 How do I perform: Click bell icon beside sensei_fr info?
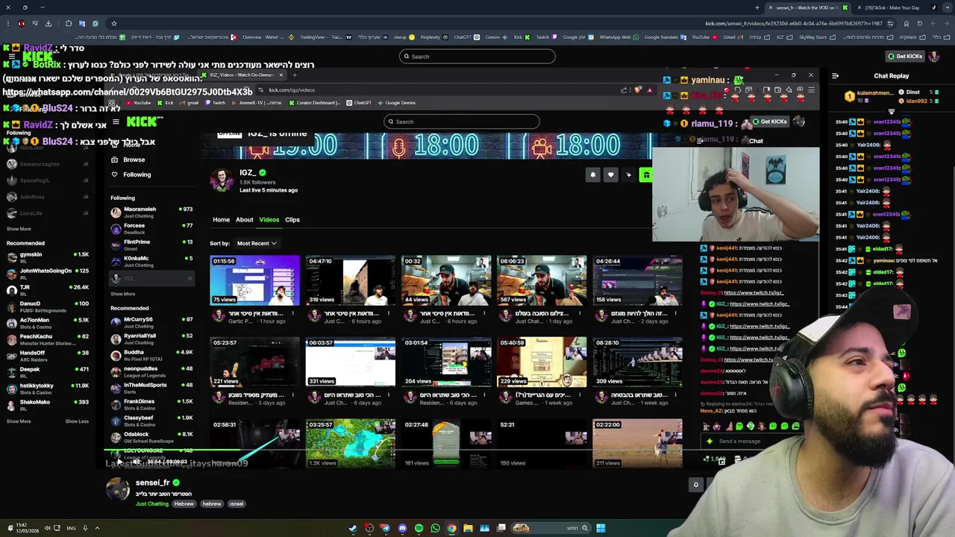696,485
